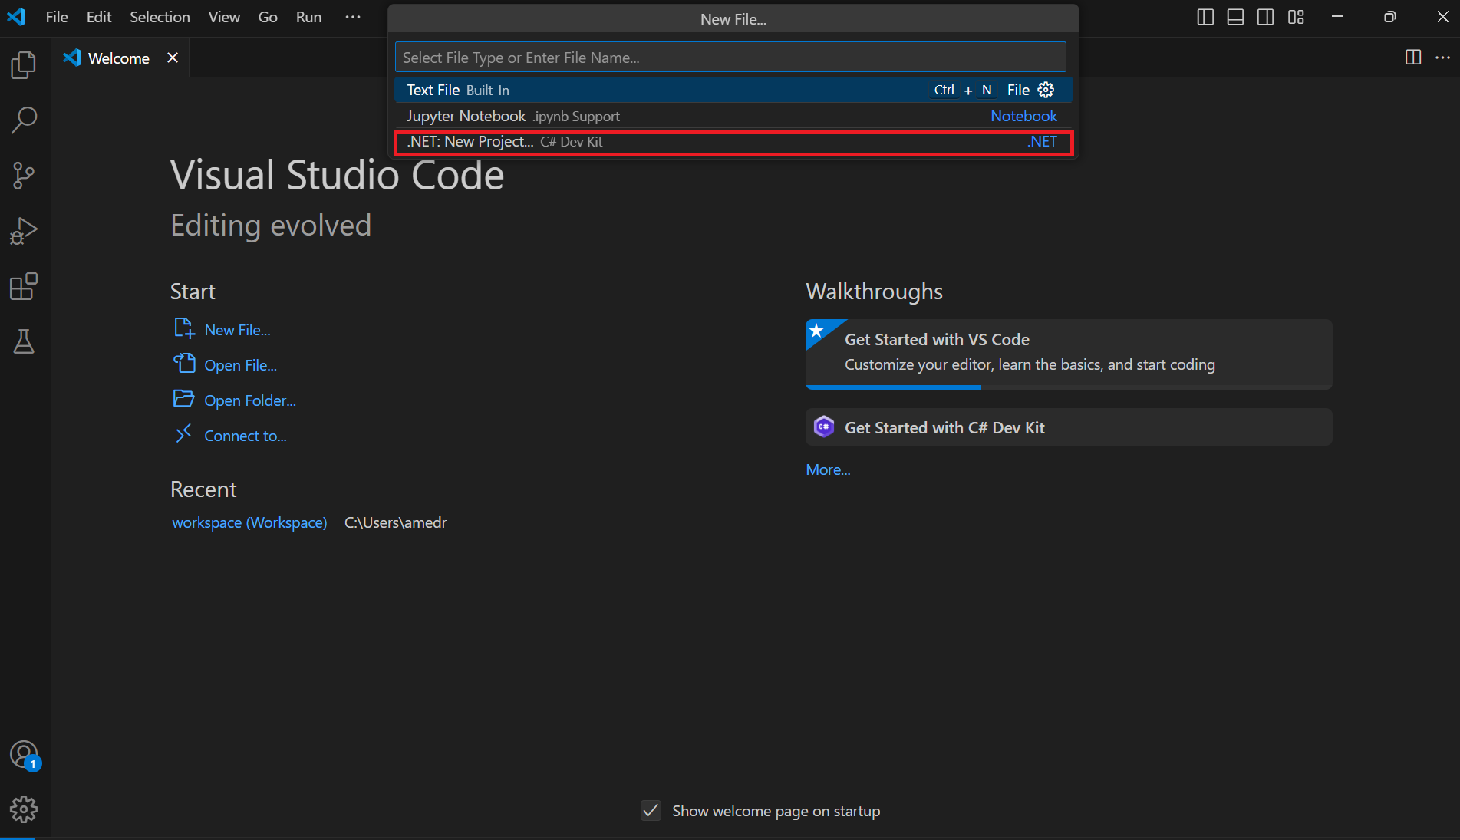Choose Jupyter Notebook option

[733, 116]
